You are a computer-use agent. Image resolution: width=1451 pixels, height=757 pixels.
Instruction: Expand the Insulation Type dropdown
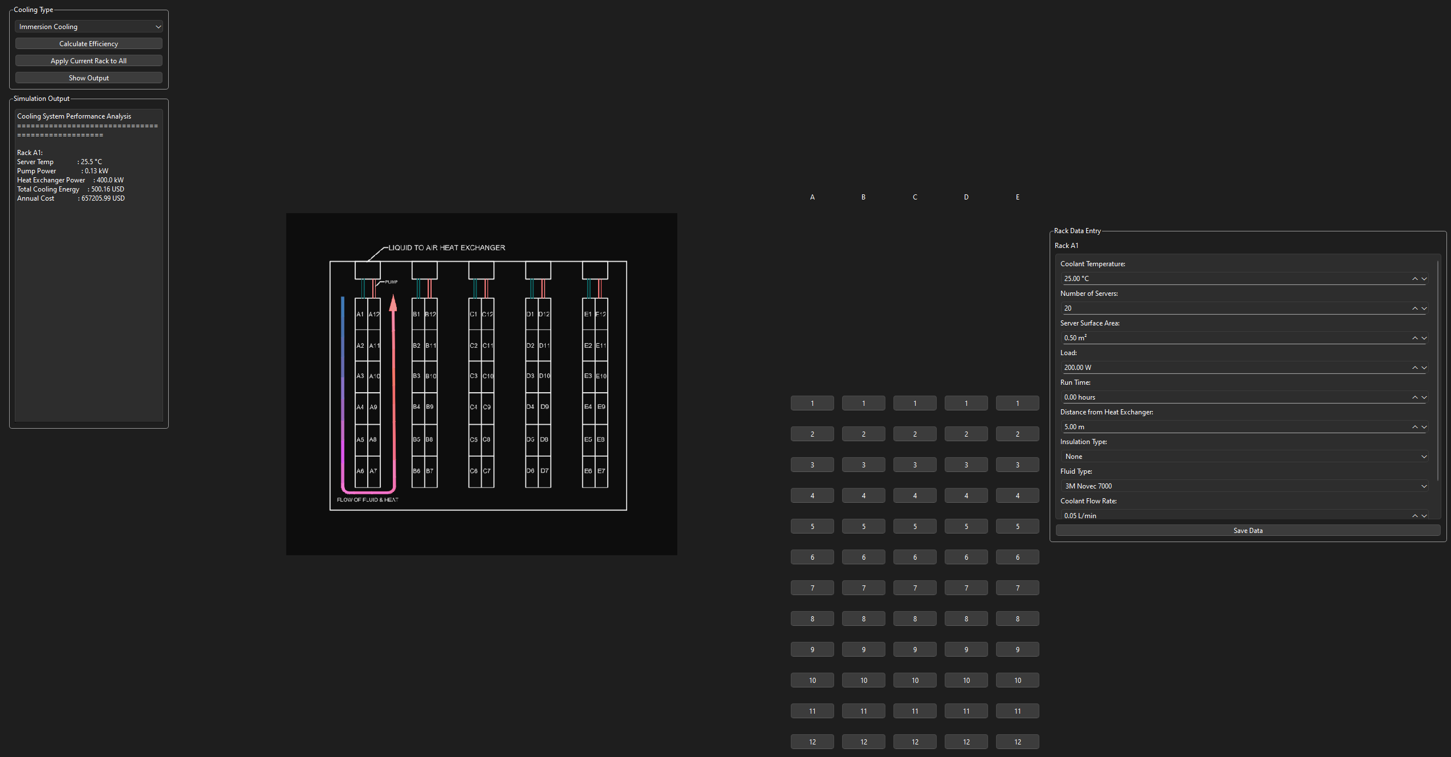pyautogui.click(x=1245, y=457)
